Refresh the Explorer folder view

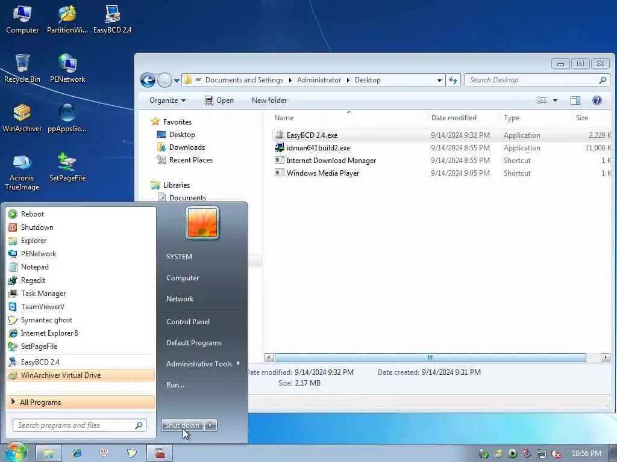[x=453, y=80]
